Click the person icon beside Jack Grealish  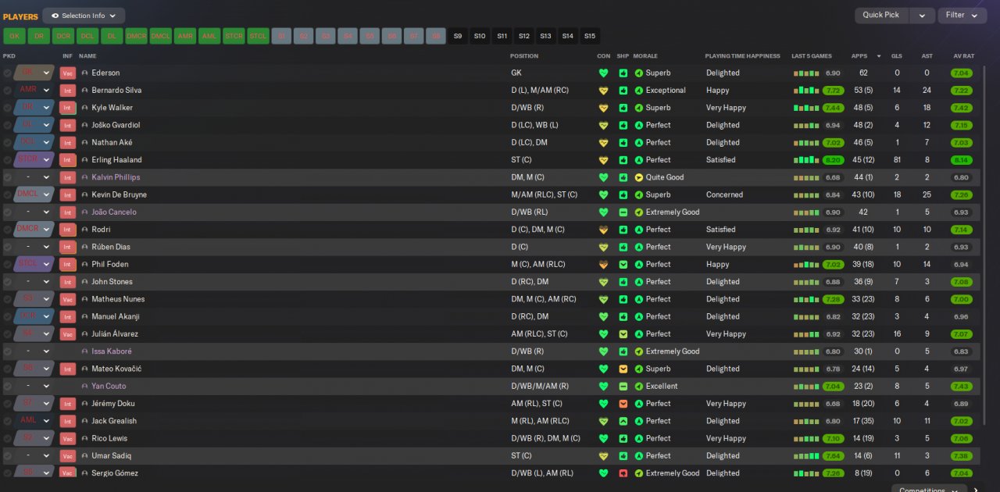[x=84, y=421]
